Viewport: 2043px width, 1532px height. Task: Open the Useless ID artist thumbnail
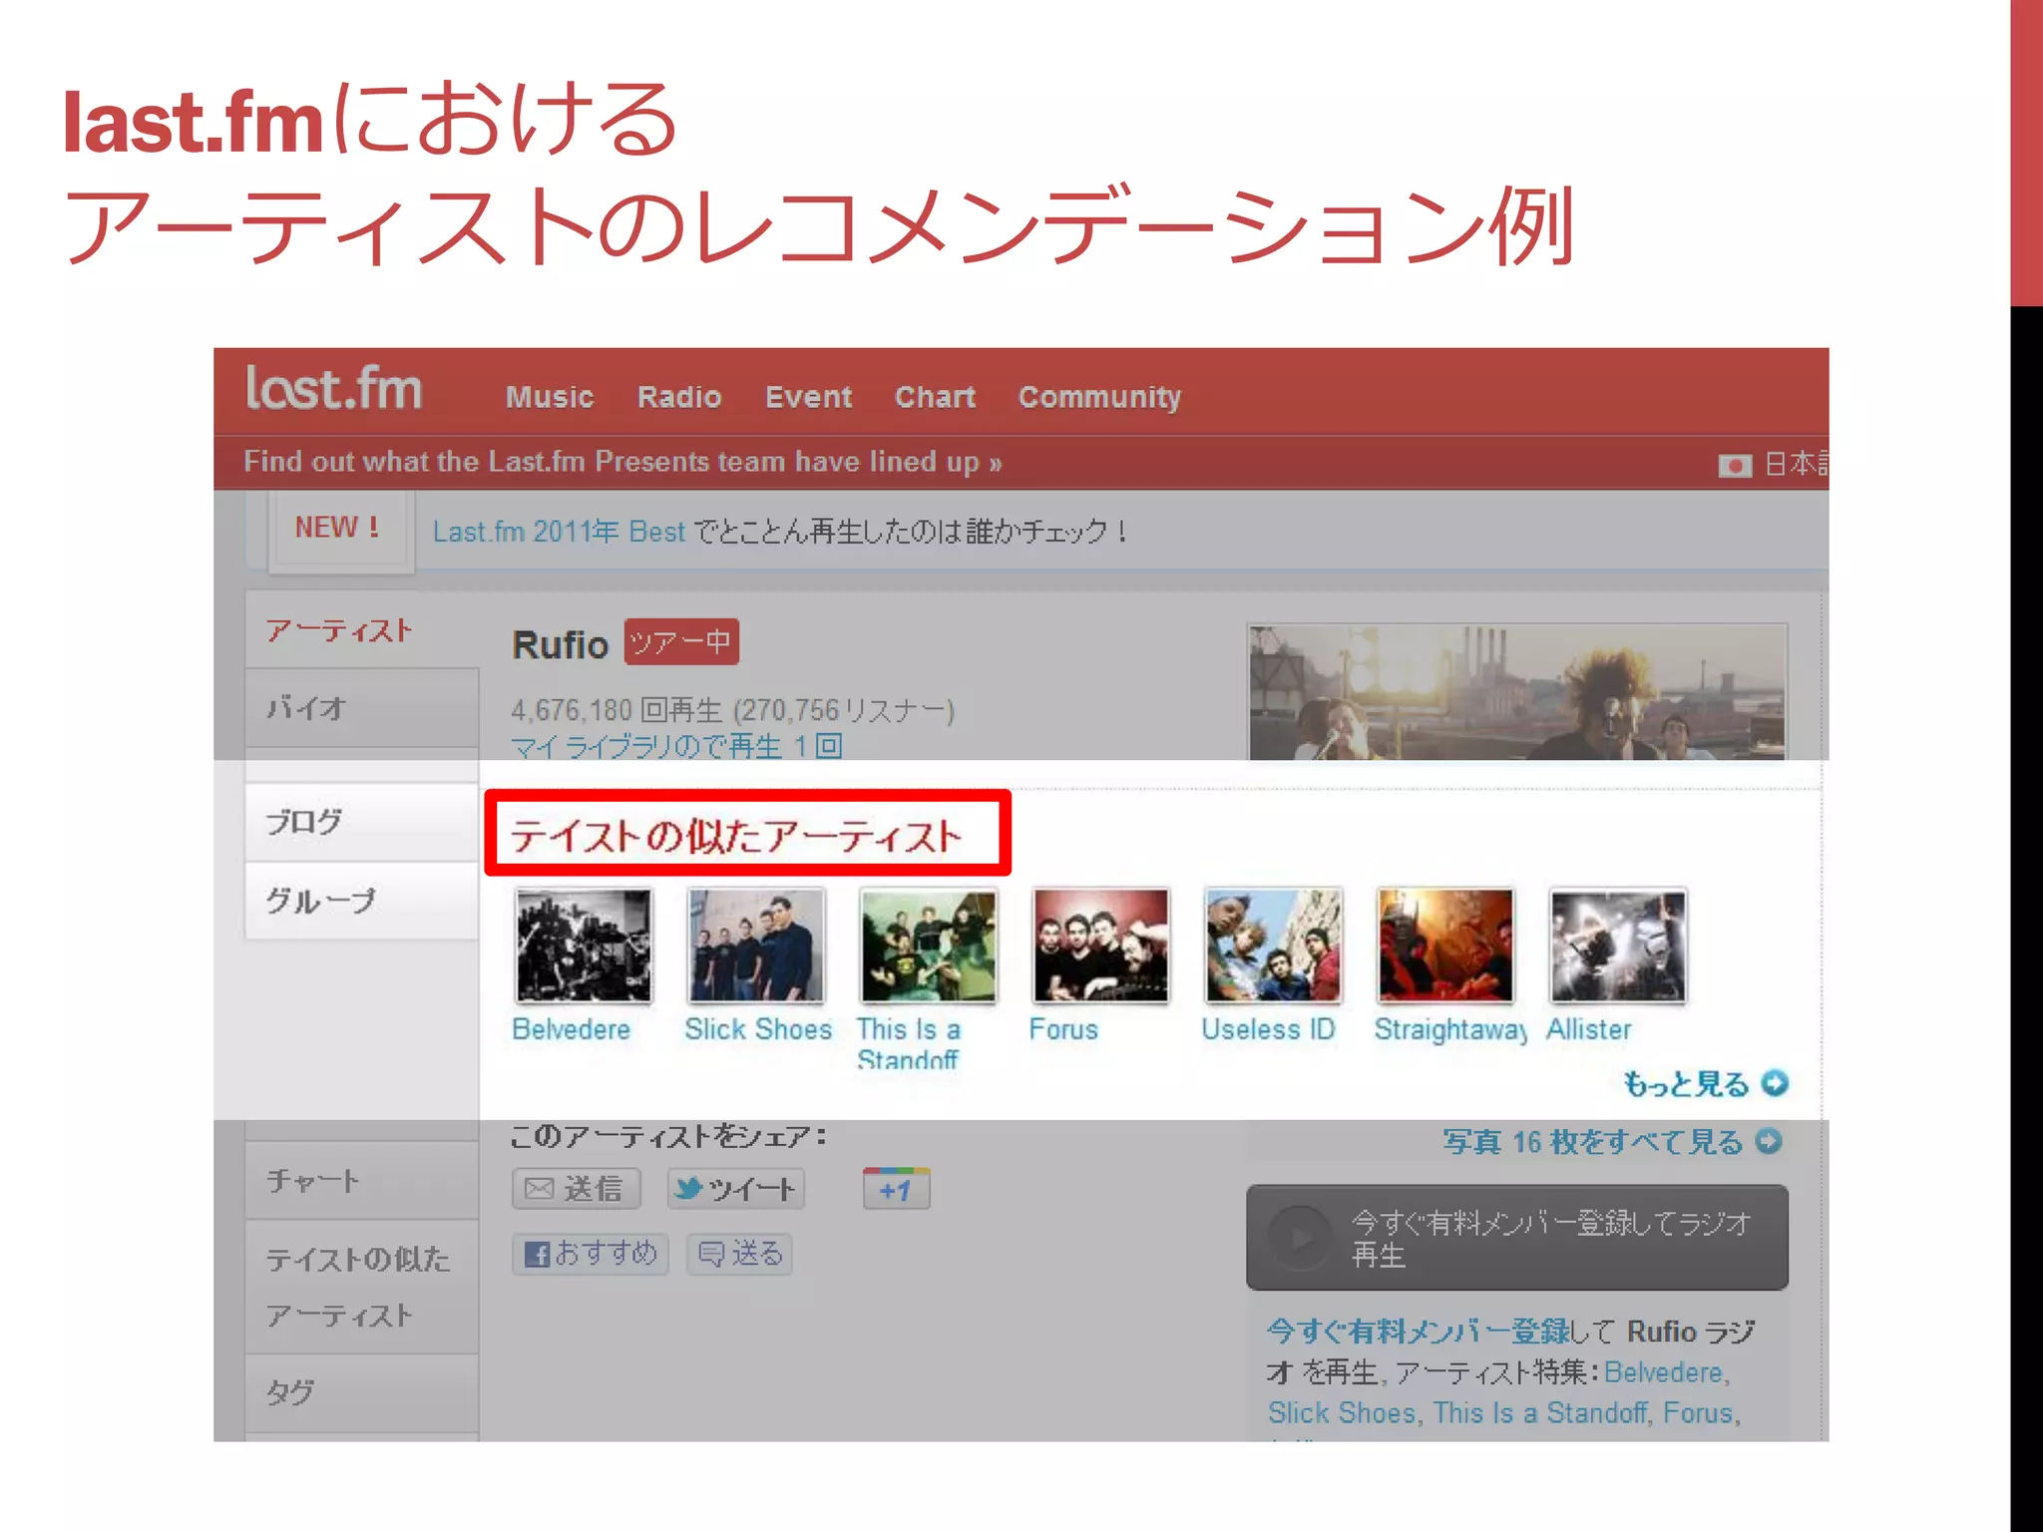coord(1273,946)
